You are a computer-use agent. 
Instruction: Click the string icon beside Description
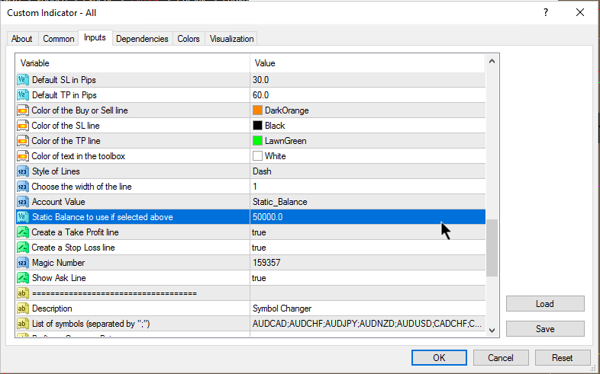tap(23, 308)
